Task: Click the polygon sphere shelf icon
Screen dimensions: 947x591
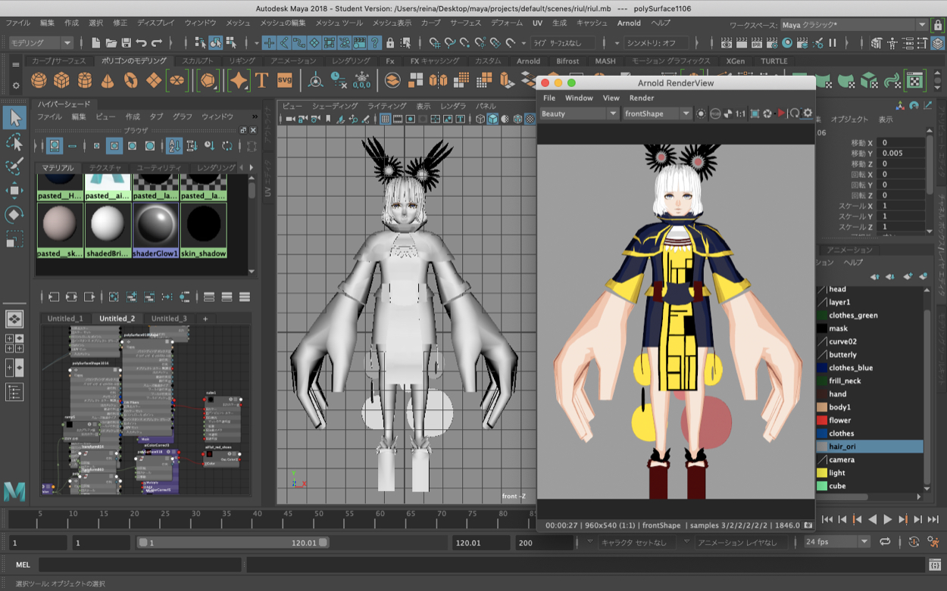Action: (x=39, y=80)
